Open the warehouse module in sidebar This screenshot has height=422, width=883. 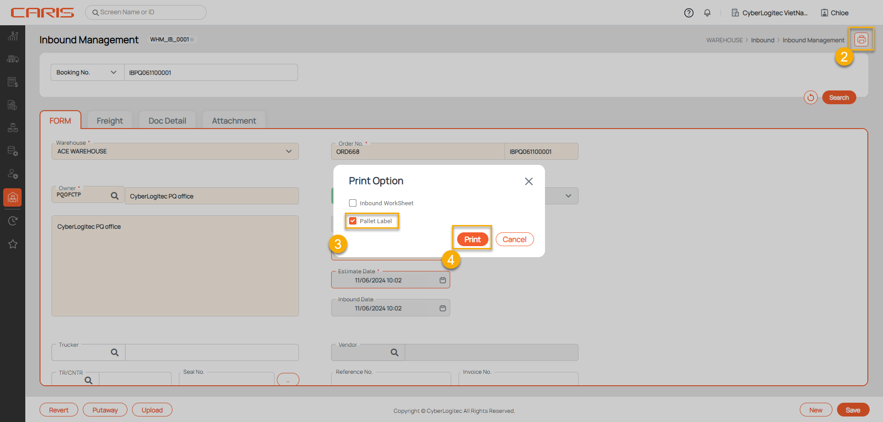12,197
